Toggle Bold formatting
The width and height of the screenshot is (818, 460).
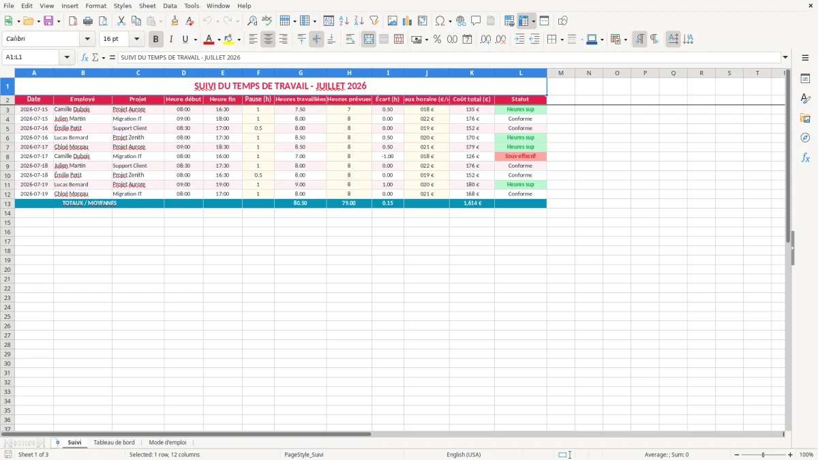[x=156, y=40]
